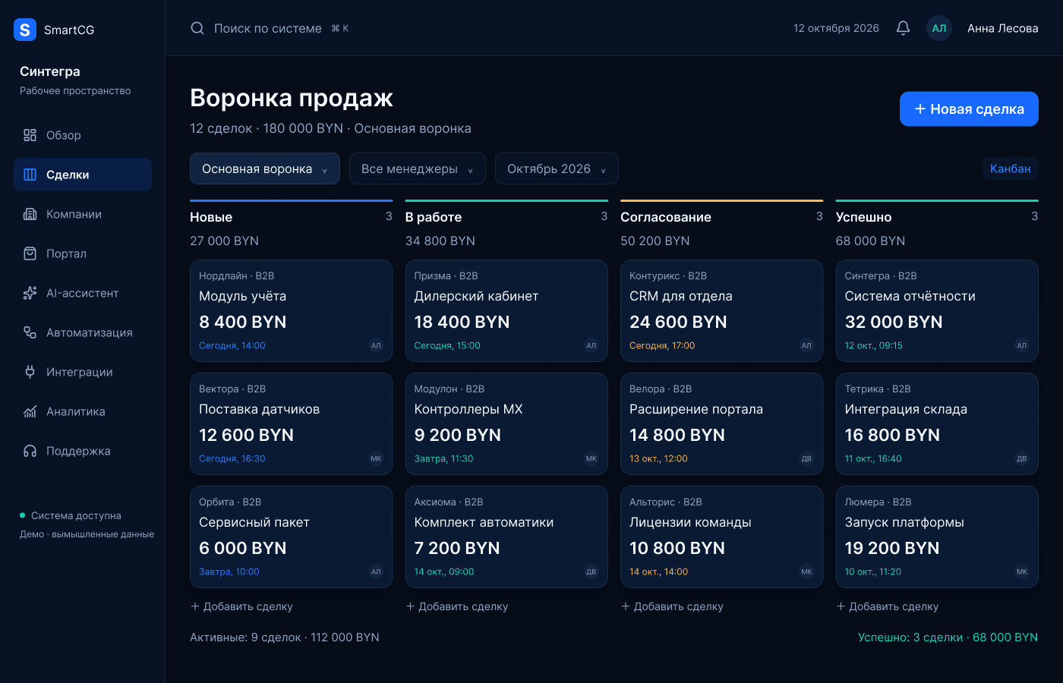Open the Дилерский кабинет deal card

point(506,310)
